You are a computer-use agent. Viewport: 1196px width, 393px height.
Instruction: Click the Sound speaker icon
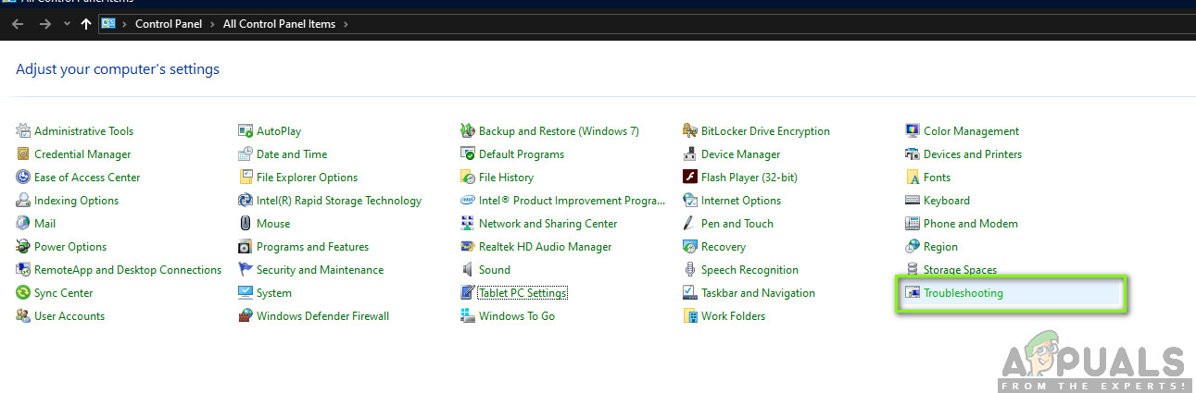pos(468,270)
